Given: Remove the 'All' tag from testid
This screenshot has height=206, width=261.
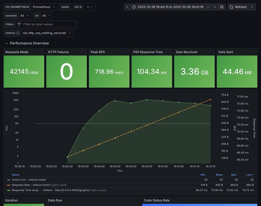Looking at the screenshot, I should 80,7.
